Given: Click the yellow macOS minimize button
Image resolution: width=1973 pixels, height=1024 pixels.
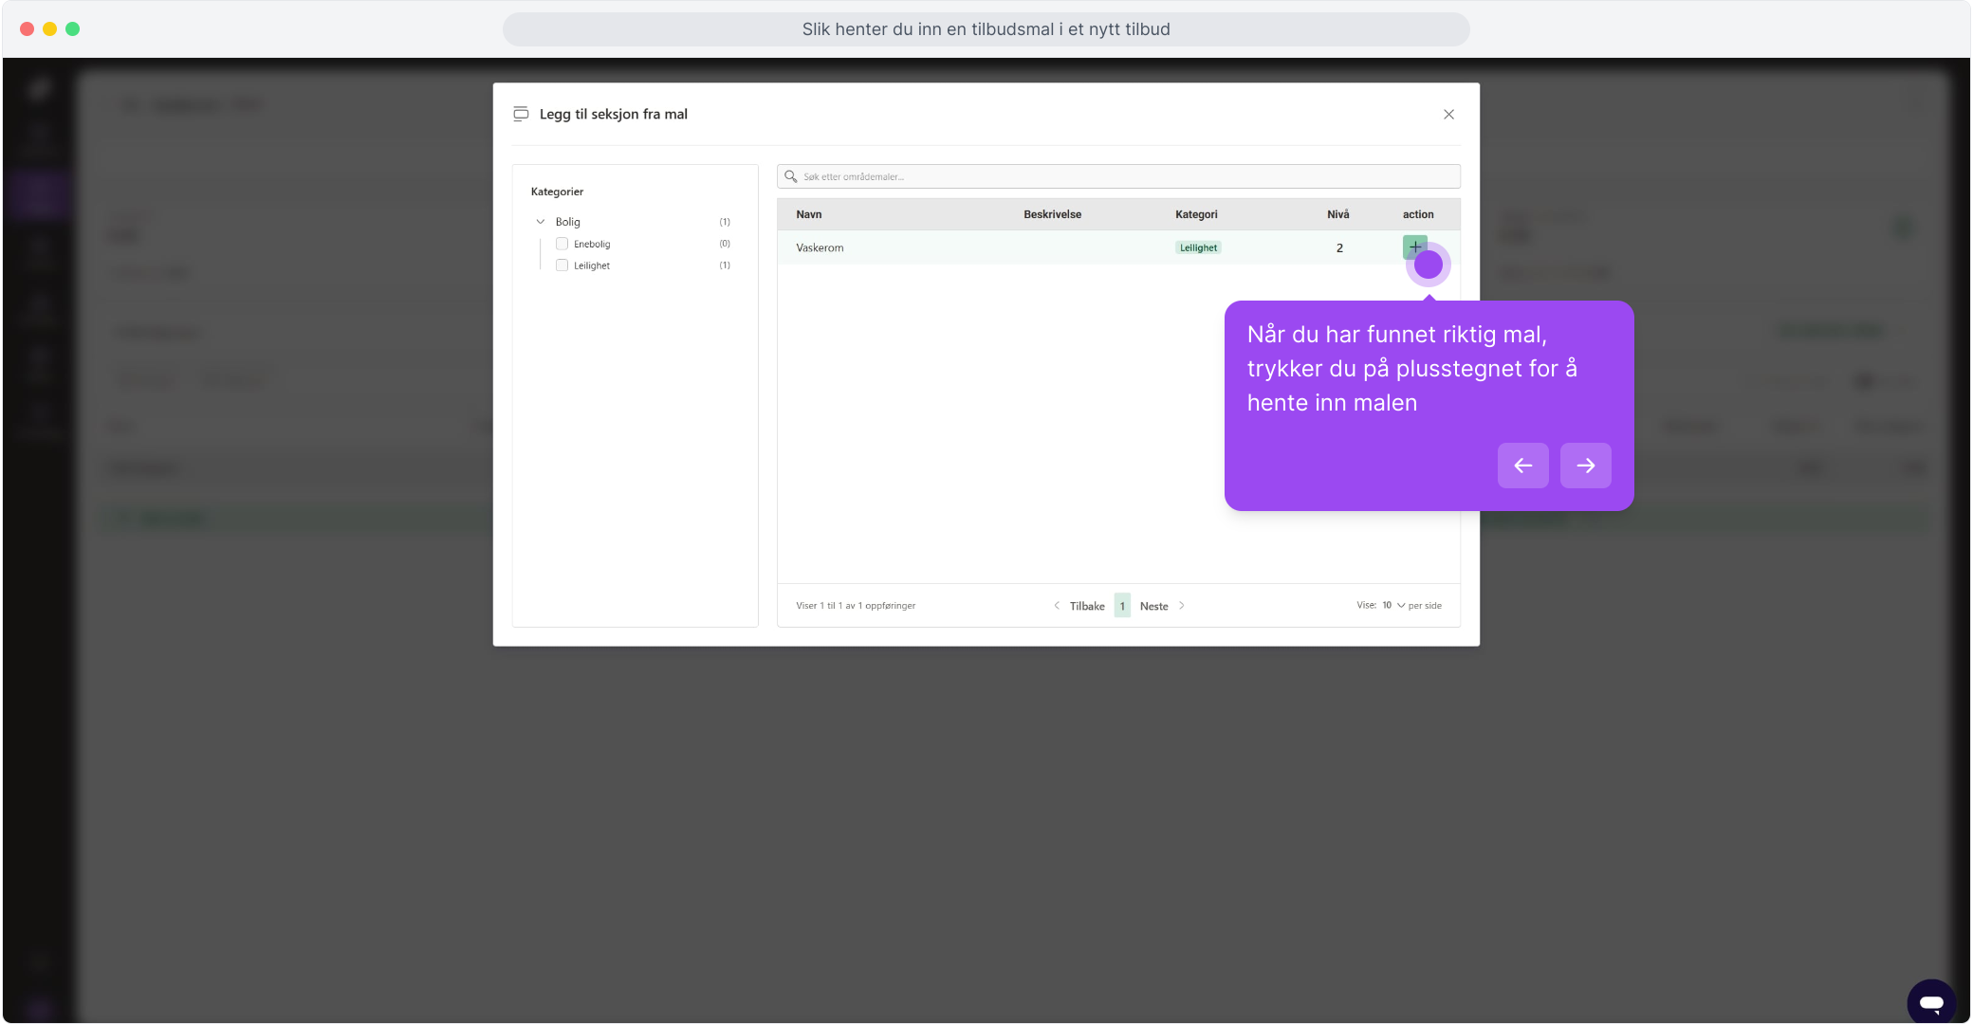Looking at the screenshot, I should point(50,29).
